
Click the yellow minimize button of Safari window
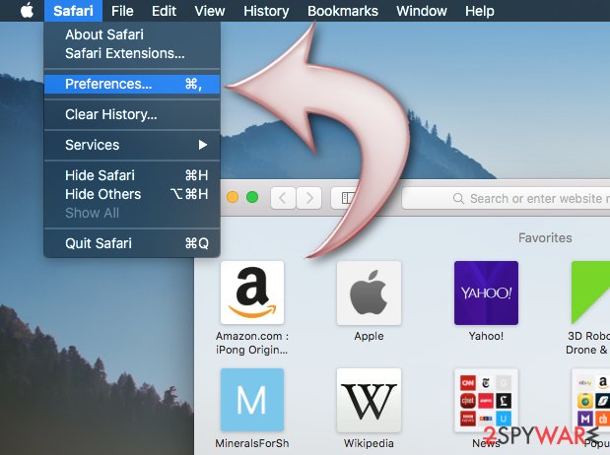233,197
